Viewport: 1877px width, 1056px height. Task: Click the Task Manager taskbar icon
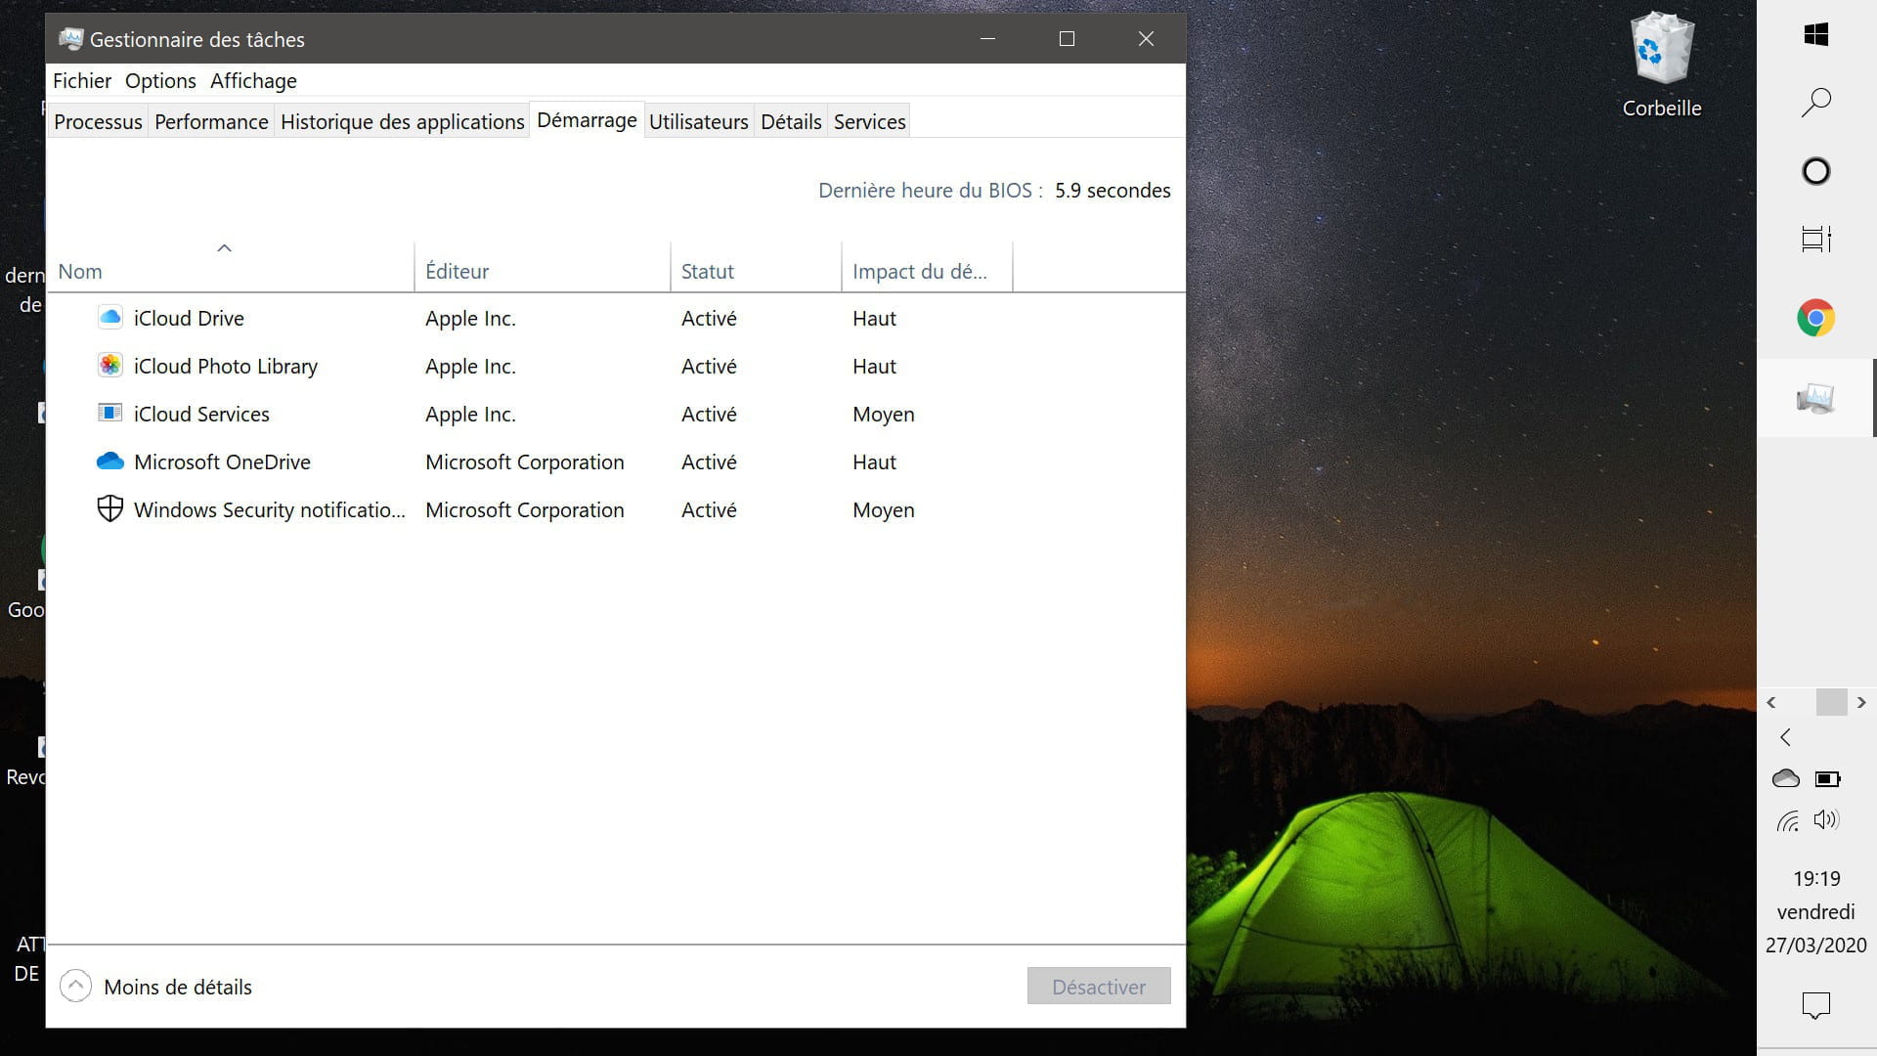tap(1815, 398)
